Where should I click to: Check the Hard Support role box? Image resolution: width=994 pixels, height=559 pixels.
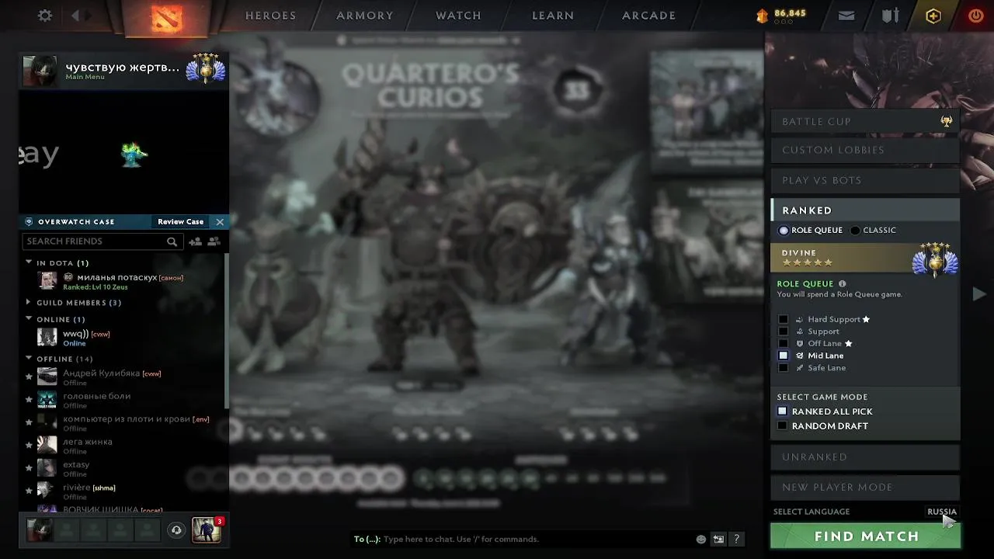coord(783,319)
